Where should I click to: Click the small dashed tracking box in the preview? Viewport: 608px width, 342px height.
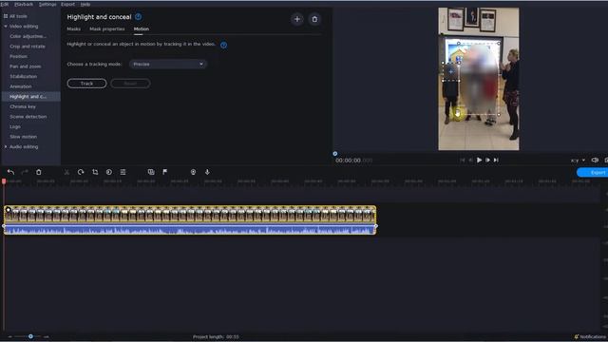450,72
